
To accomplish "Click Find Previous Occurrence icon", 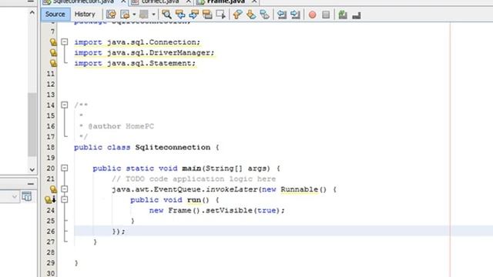I will 180,15.
